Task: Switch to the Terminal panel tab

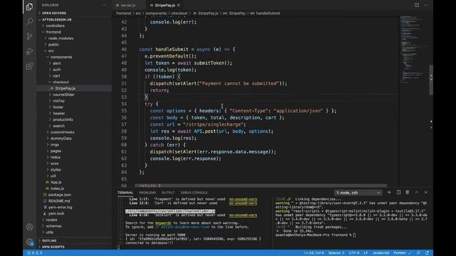Action: click(x=125, y=193)
